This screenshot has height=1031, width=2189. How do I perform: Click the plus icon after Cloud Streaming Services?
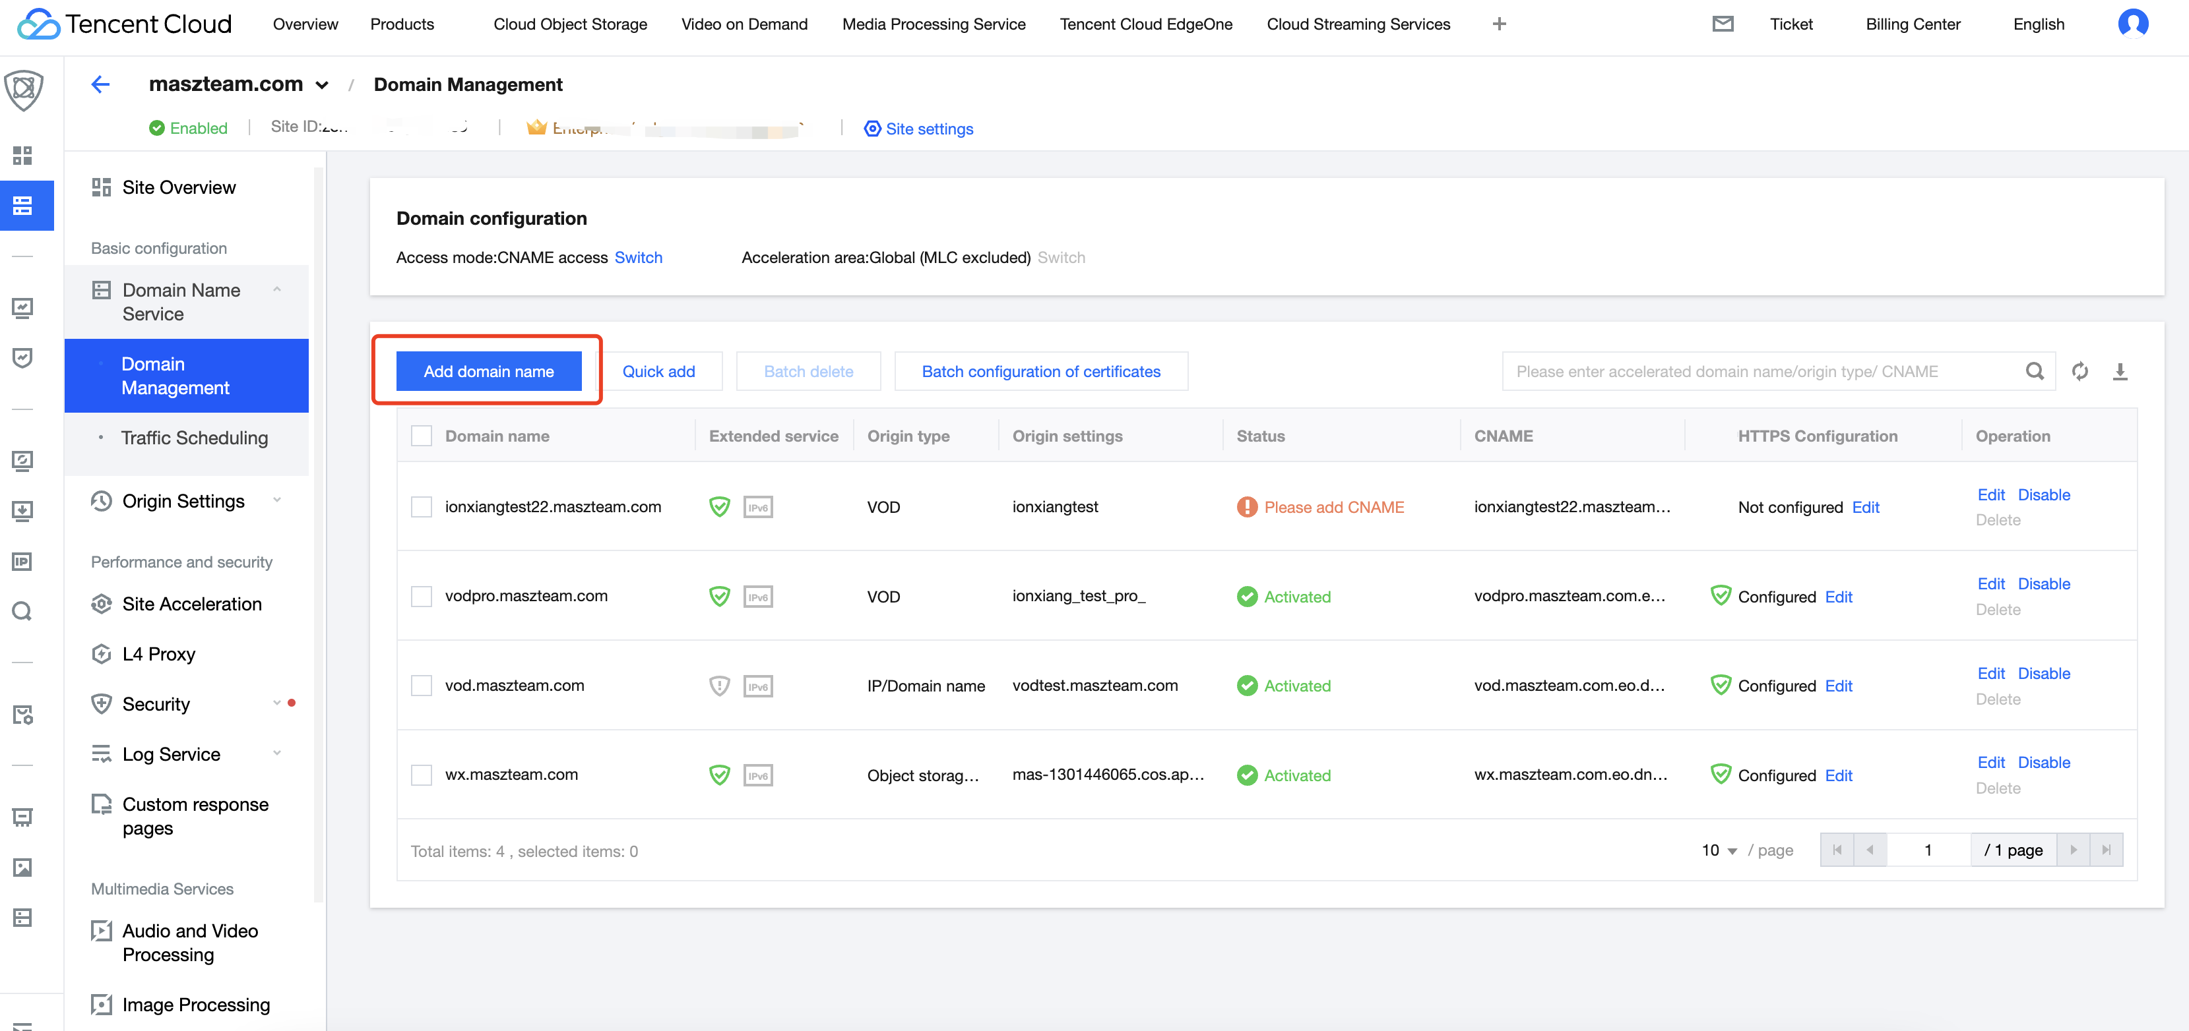[x=1499, y=24]
